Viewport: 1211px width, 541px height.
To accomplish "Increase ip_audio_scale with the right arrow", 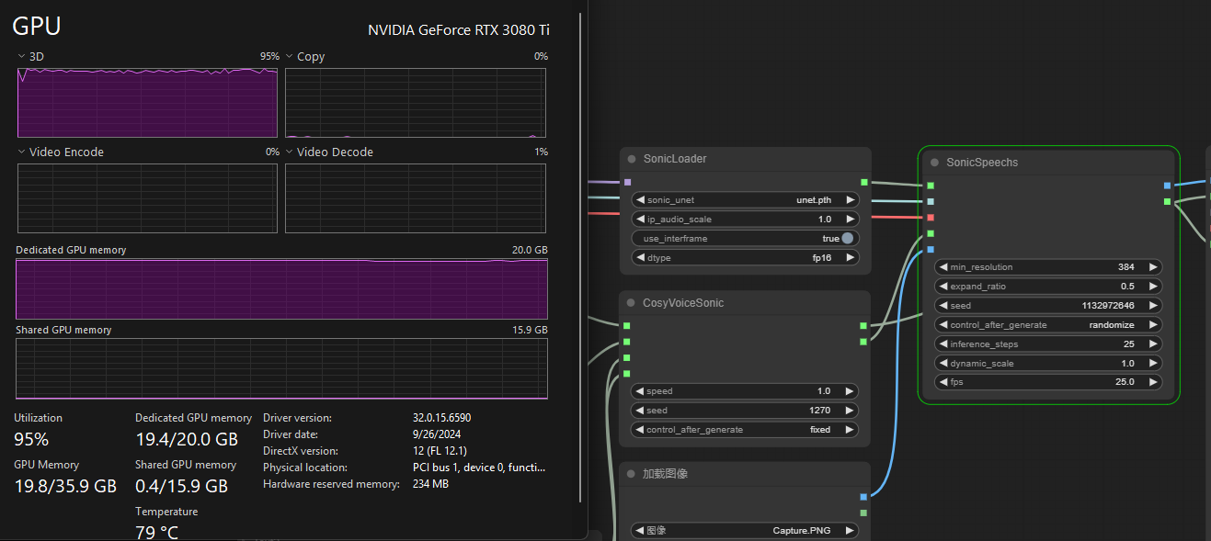I will point(850,220).
